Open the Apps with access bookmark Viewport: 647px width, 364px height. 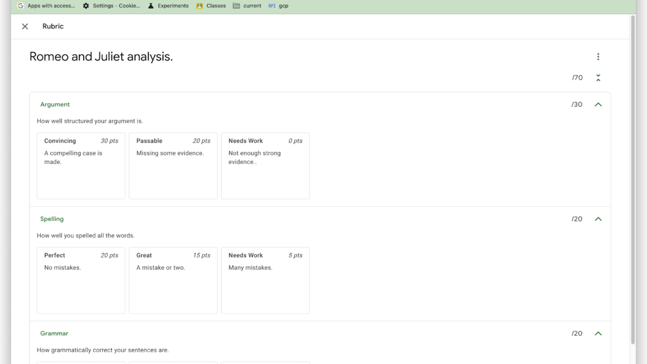click(47, 6)
